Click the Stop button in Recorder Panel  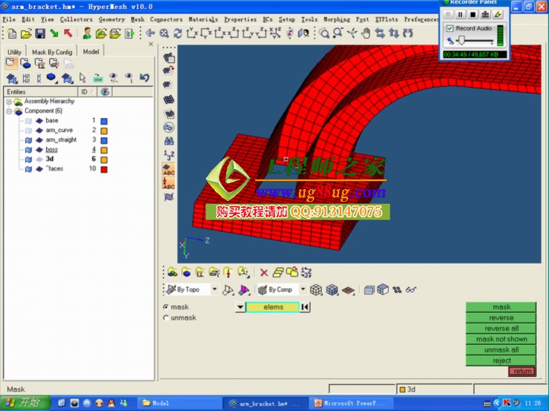point(473,14)
